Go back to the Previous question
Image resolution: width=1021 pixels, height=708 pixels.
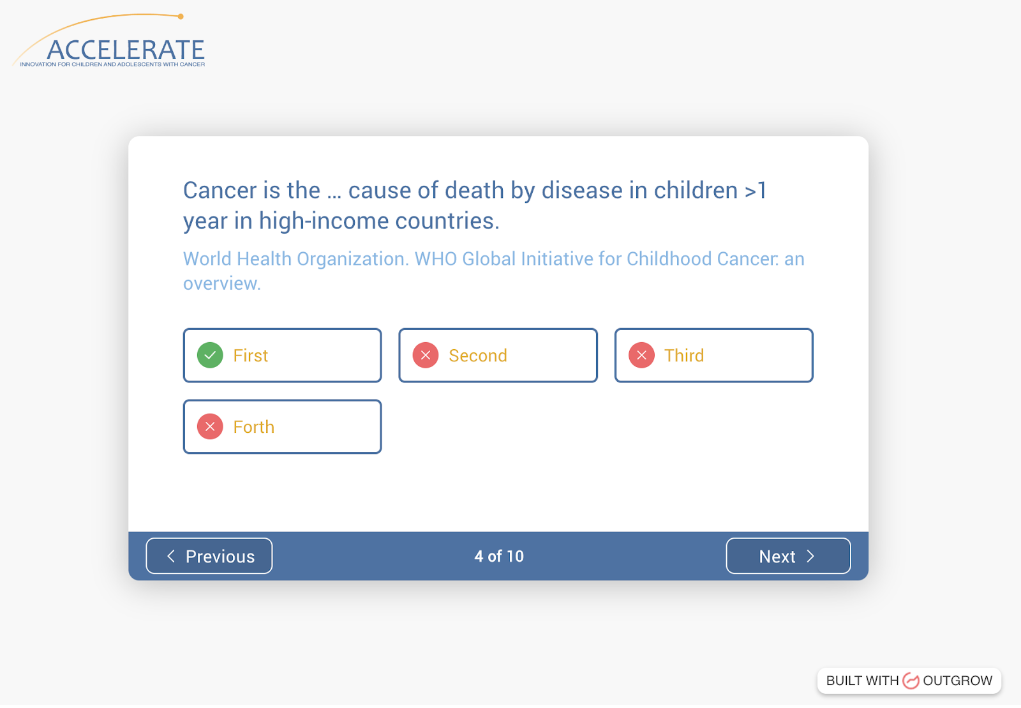[x=209, y=556]
